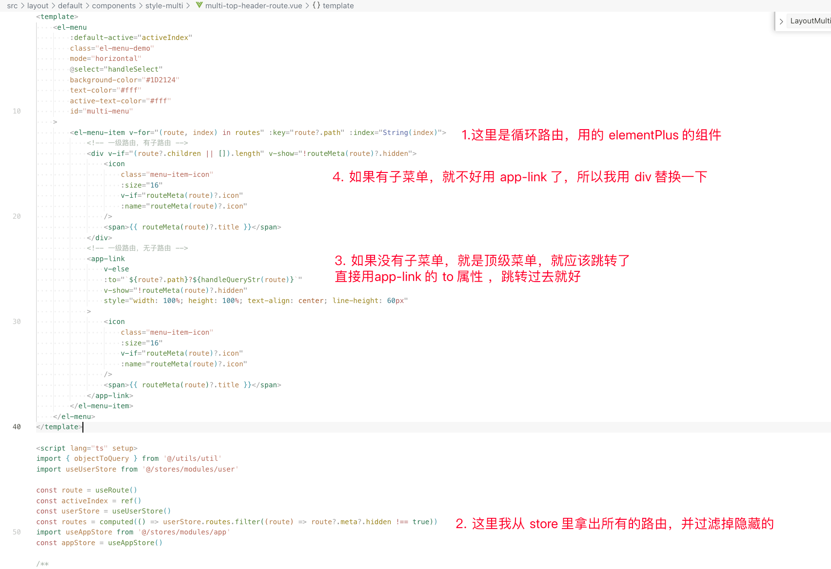
Task: Click the closing </template> tag
Action: click(x=59, y=427)
